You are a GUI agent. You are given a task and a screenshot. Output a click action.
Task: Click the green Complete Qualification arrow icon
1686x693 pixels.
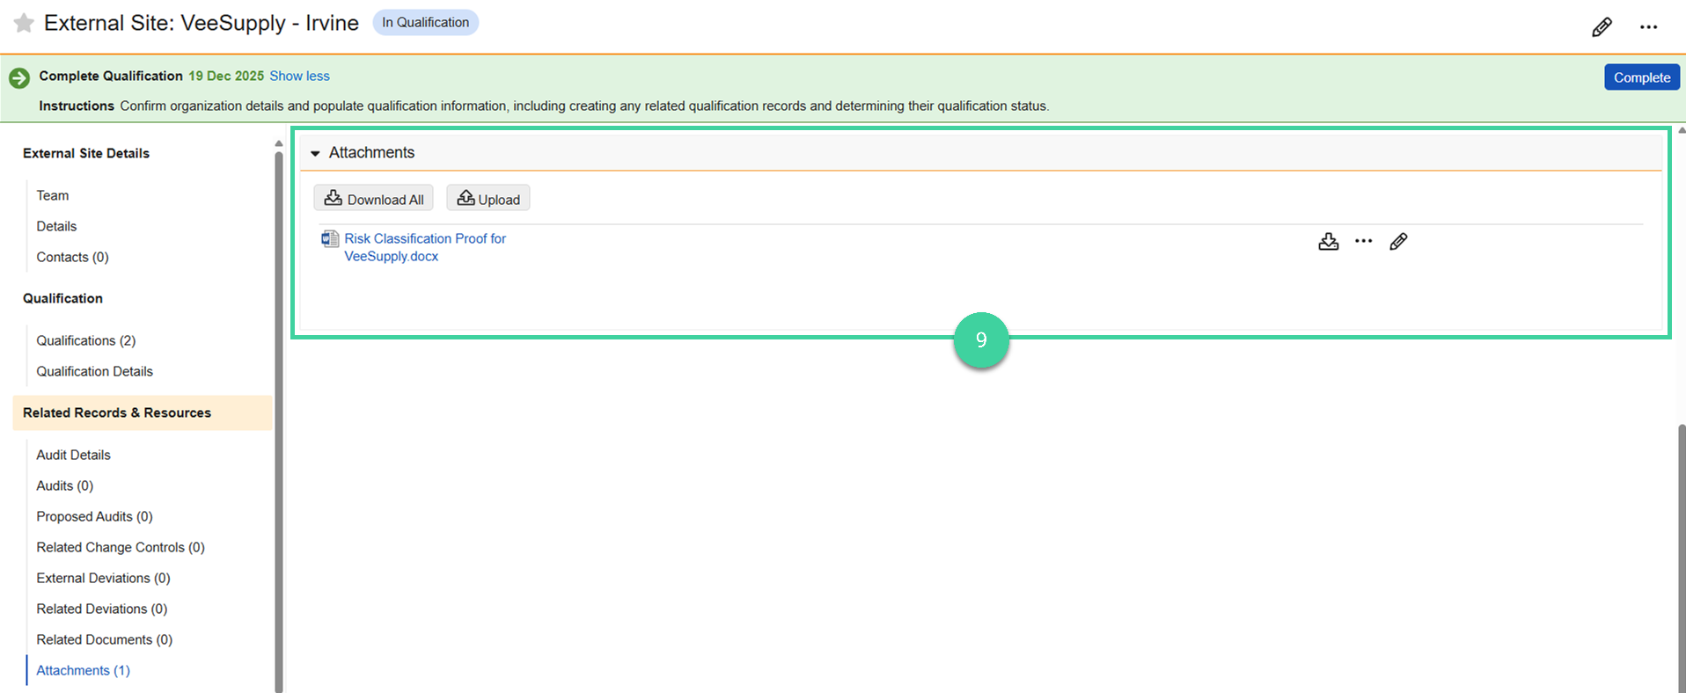19,78
